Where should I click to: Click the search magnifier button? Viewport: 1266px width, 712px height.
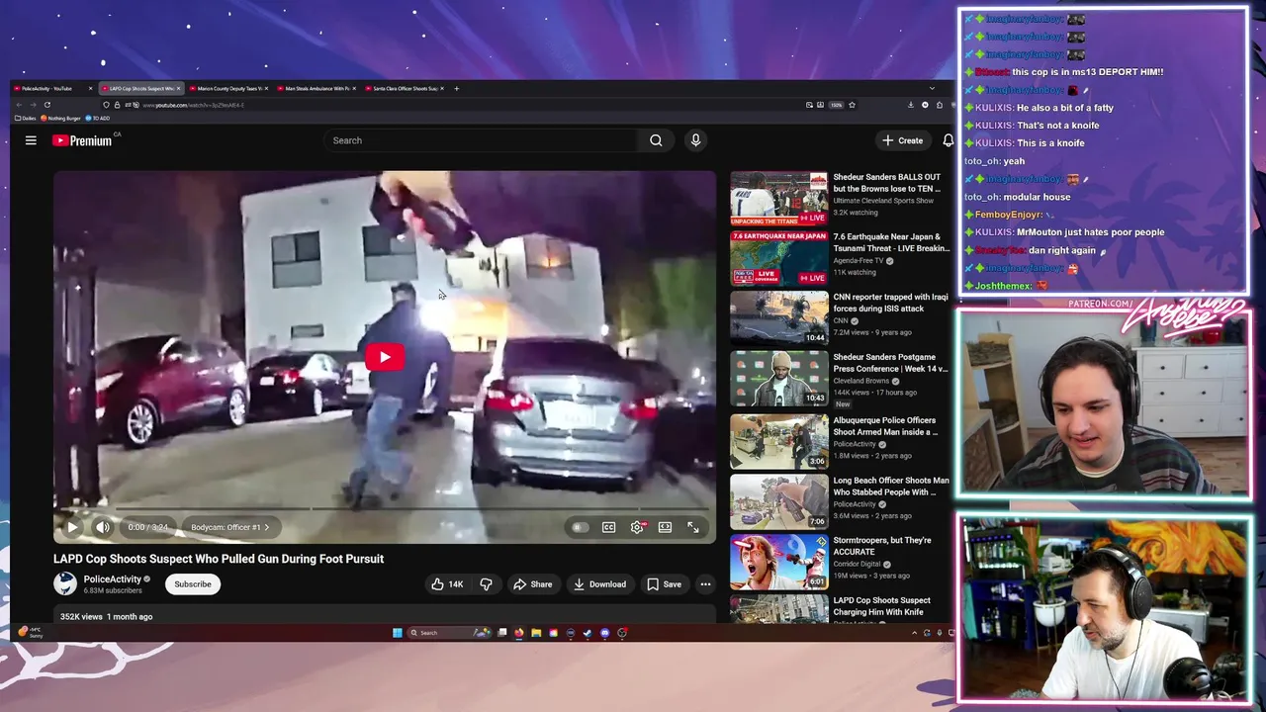tap(656, 140)
